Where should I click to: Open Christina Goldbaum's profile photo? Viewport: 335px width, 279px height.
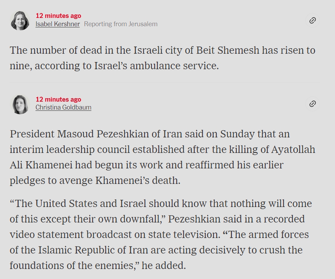tap(20, 104)
